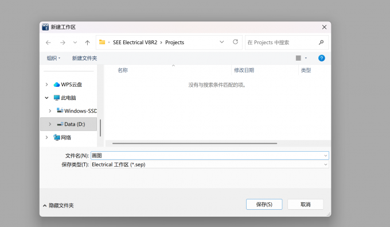This screenshot has height=227, width=390.
Task: Open help with the blue question mark
Action: [321, 58]
